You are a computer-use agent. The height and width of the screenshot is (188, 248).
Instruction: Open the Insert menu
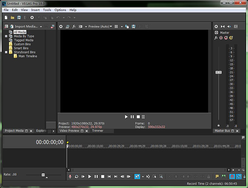pos(35,10)
